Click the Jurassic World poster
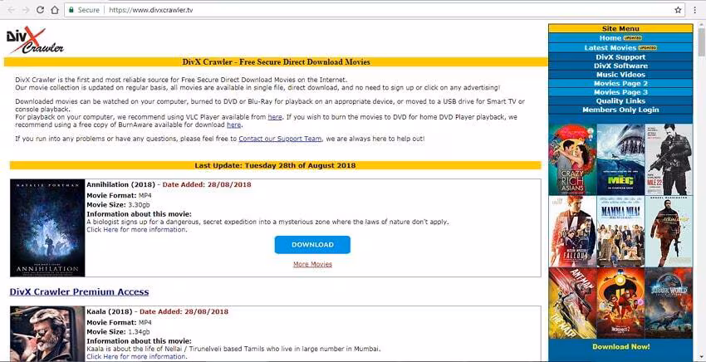706x362 pixels. (669, 303)
